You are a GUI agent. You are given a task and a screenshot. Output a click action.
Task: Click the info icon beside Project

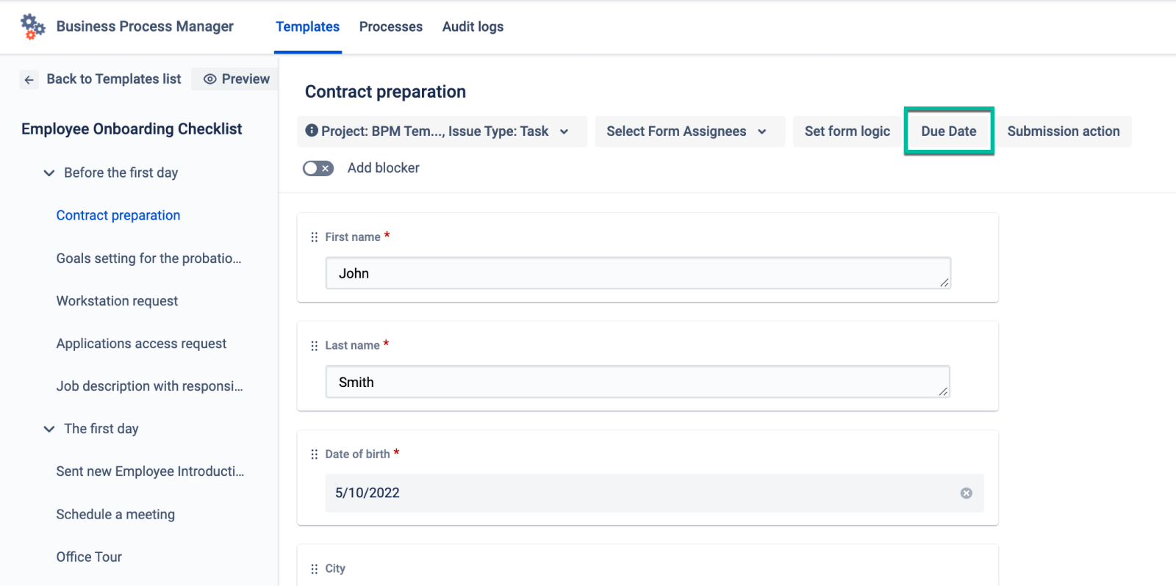312,131
